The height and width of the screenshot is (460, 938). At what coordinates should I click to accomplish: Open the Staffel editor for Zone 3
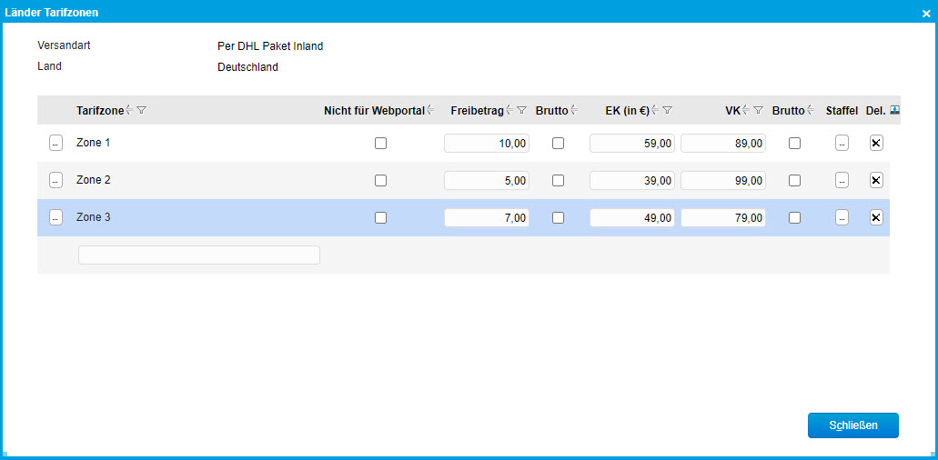pos(842,217)
